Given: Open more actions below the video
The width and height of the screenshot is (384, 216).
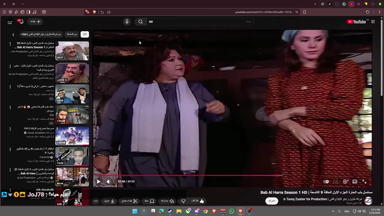Looking at the screenshot, I should (x=95, y=201).
